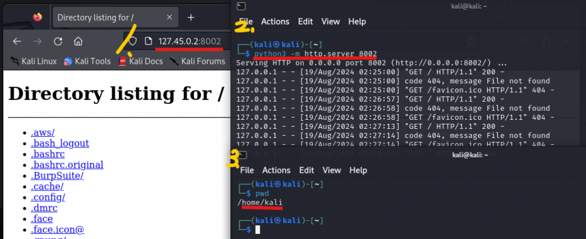
Task: Go to the browser home page icon
Action: tap(78, 41)
